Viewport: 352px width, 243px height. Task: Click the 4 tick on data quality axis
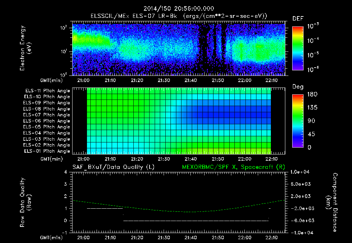tap(66, 172)
